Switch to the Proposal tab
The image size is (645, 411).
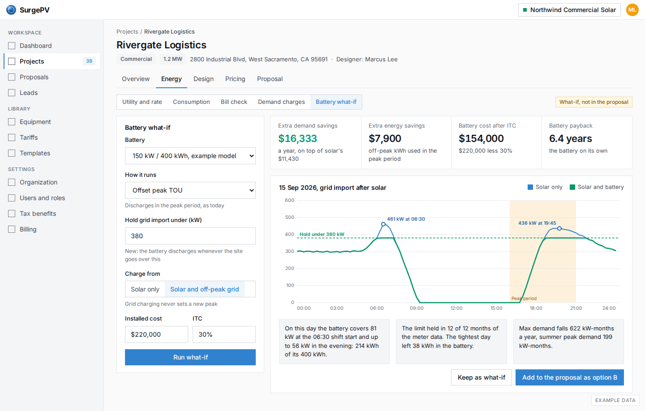[x=270, y=79]
